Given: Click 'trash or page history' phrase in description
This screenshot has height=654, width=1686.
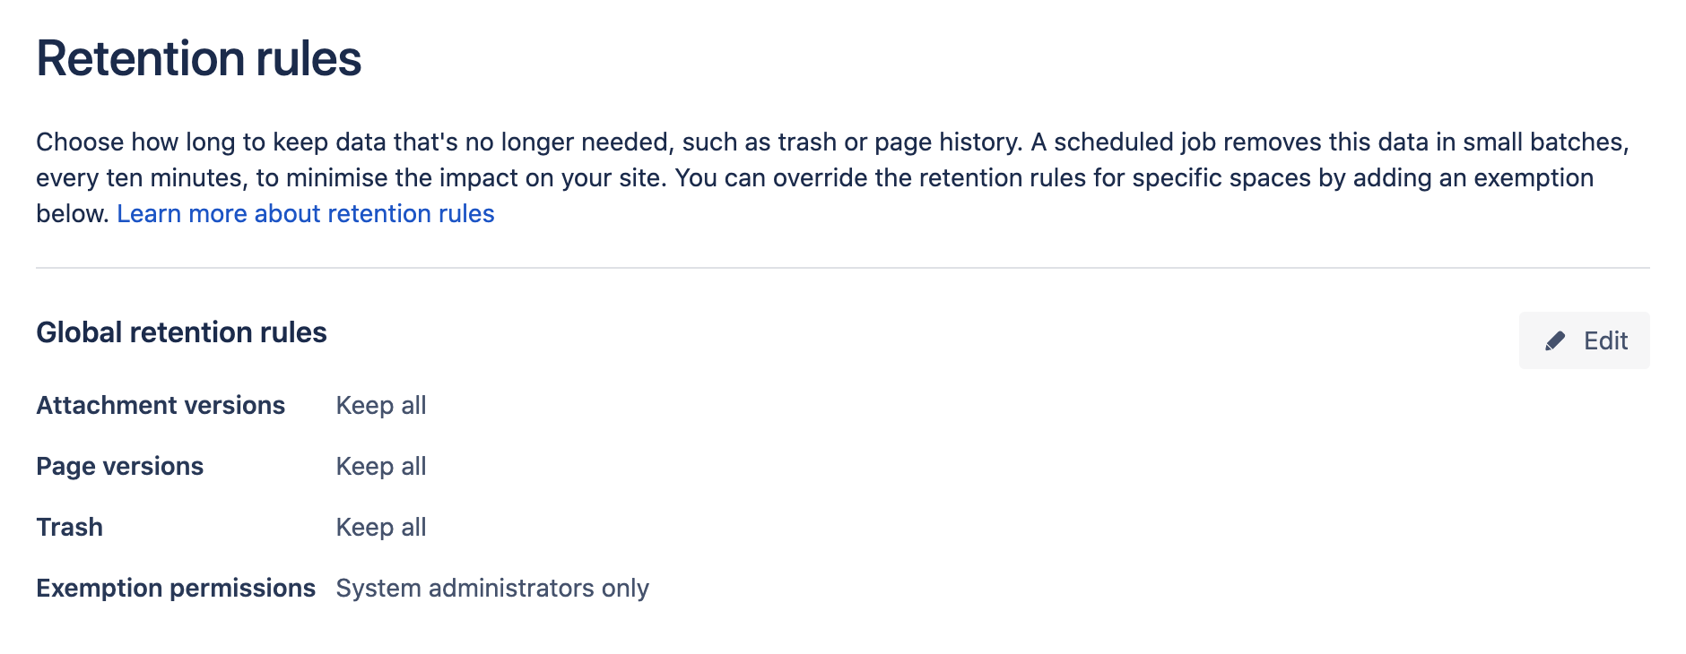Looking at the screenshot, I should click(x=899, y=142).
